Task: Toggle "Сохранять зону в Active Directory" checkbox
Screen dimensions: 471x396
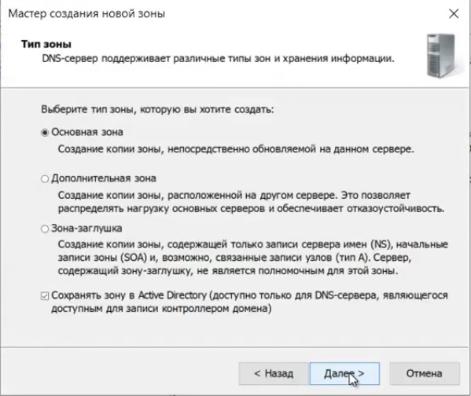Action: [x=45, y=296]
